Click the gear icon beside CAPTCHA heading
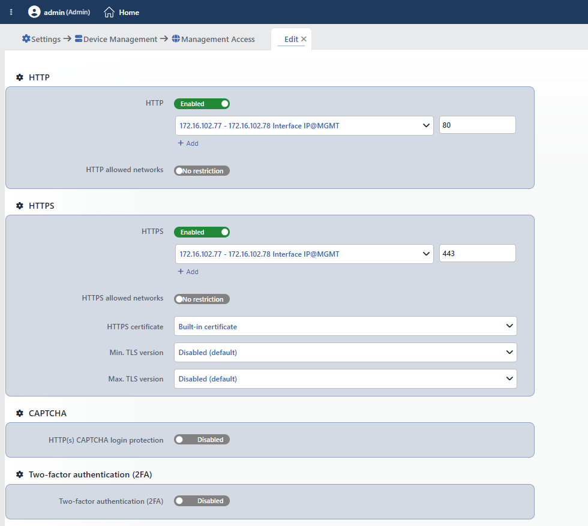Screen dimensions: 588x526 (x=20, y=413)
